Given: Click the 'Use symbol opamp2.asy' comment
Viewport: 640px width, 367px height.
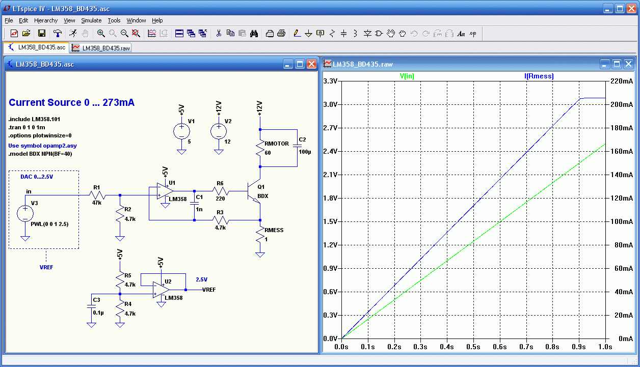Looking at the screenshot, I should pyautogui.click(x=42, y=145).
